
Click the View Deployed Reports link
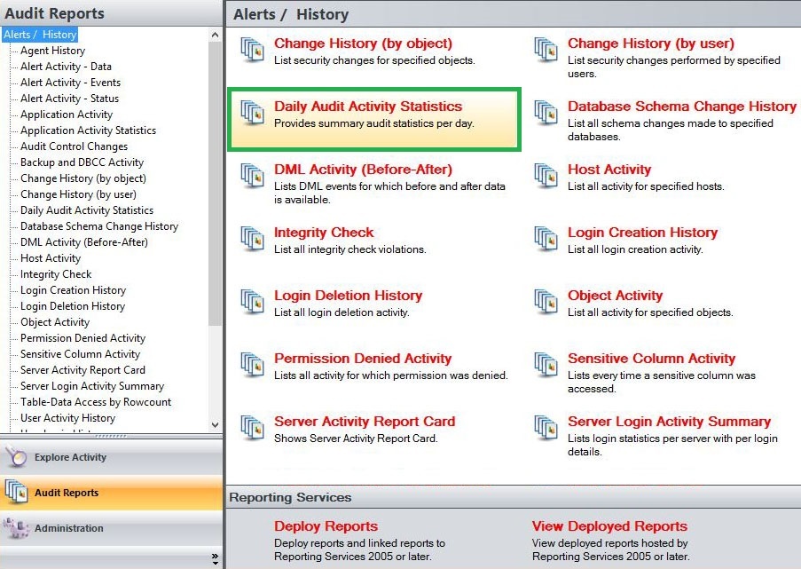click(609, 526)
